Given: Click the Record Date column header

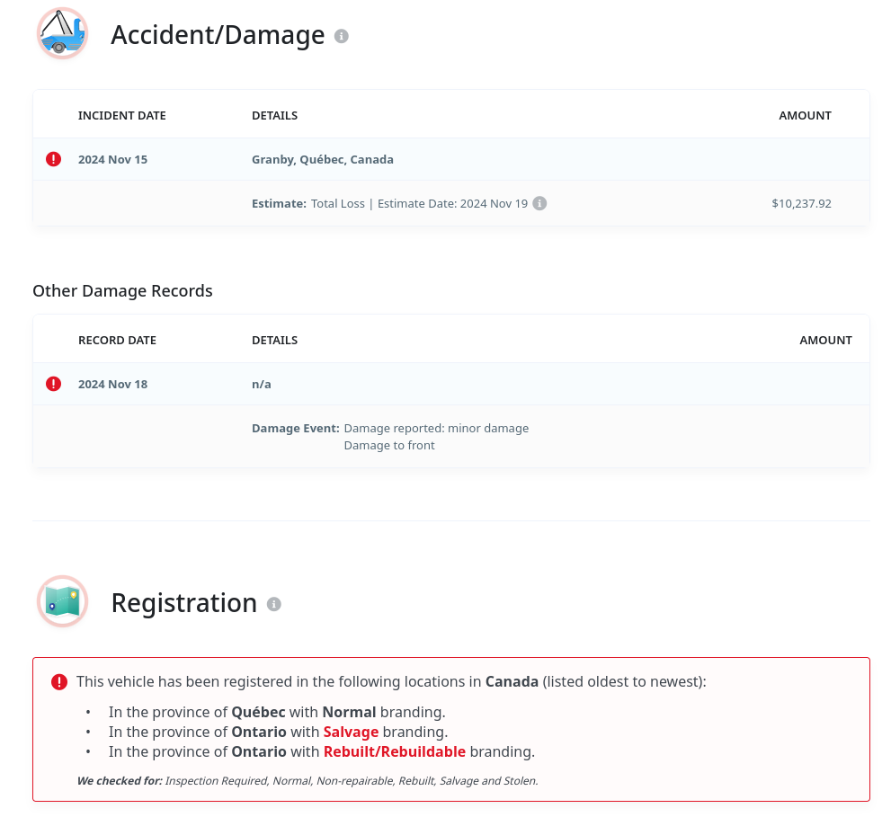Looking at the screenshot, I should click(117, 340).
